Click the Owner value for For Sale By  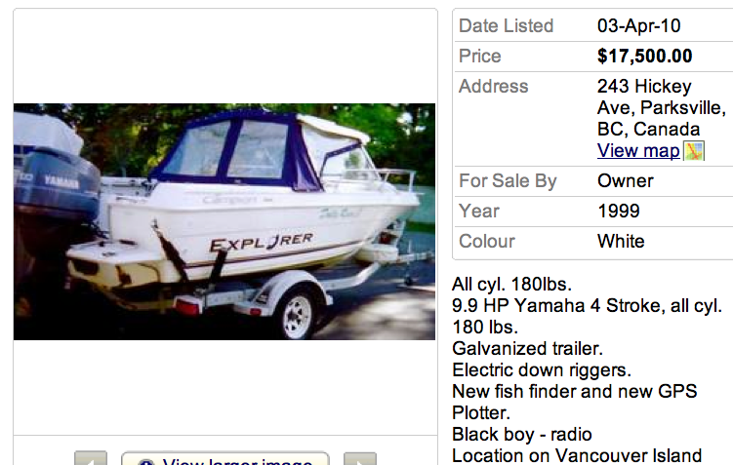tap(626, 180)
